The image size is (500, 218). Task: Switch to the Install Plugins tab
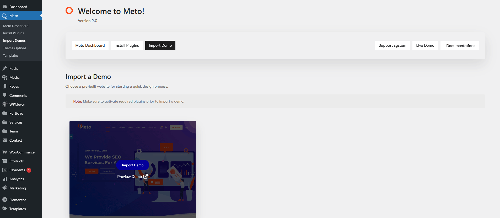pyautogui.click(x=127, y=45)
